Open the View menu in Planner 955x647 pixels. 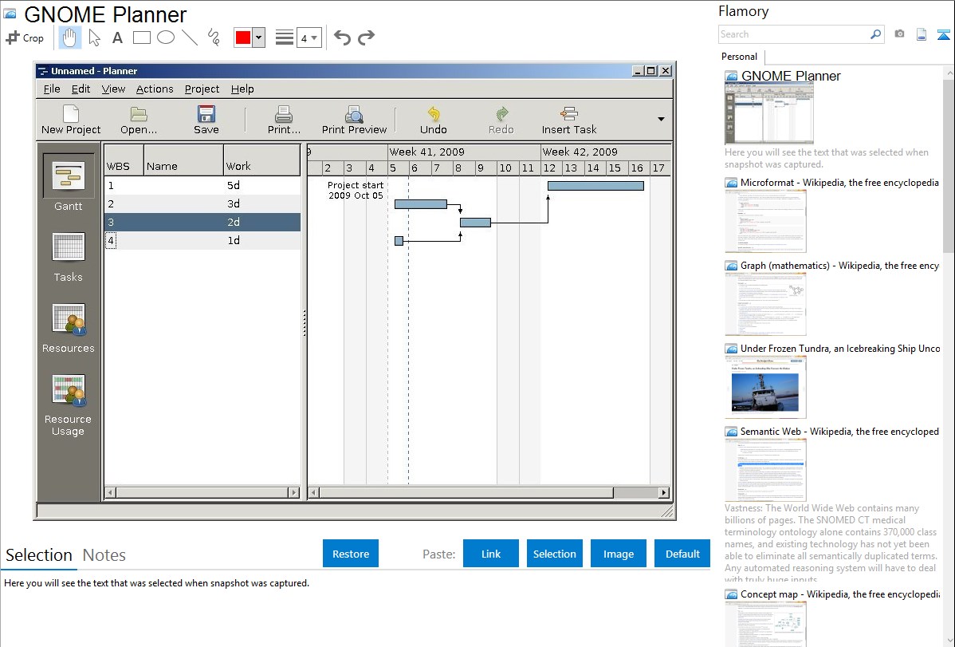pyautogui.click(x=113, y=89)
